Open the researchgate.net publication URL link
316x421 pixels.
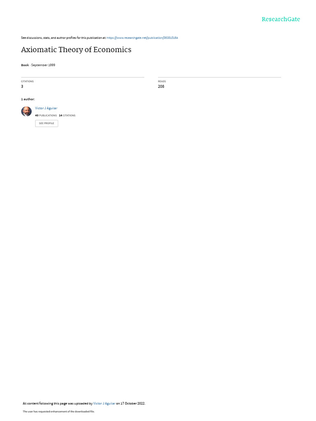[142, 38]
